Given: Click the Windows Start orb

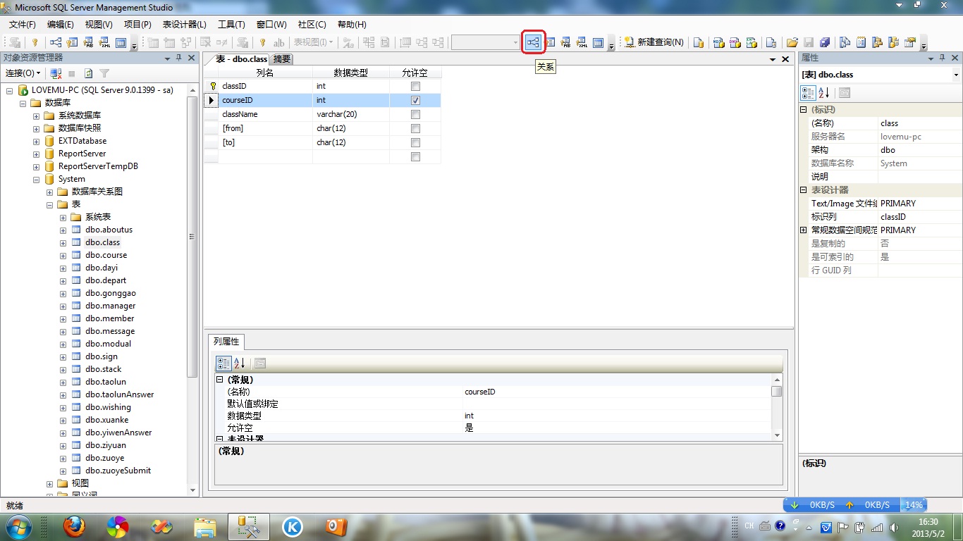Looking at the screenshot, I should 18,526.
